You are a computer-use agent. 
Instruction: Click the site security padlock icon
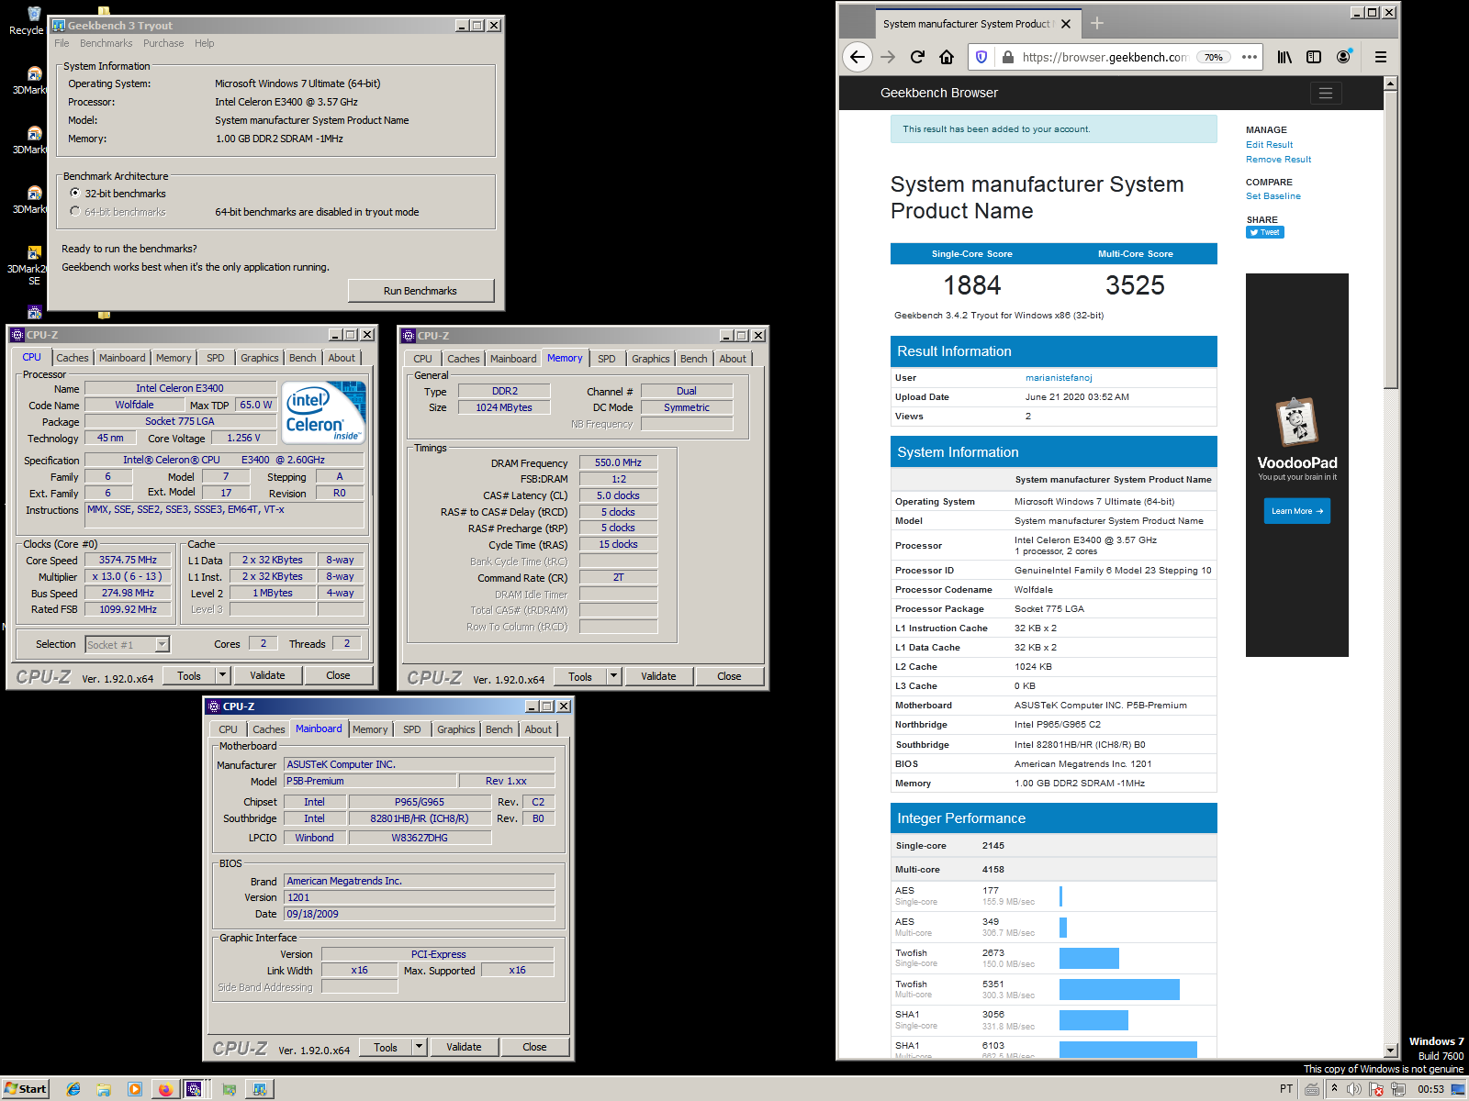pos(1007,57)
